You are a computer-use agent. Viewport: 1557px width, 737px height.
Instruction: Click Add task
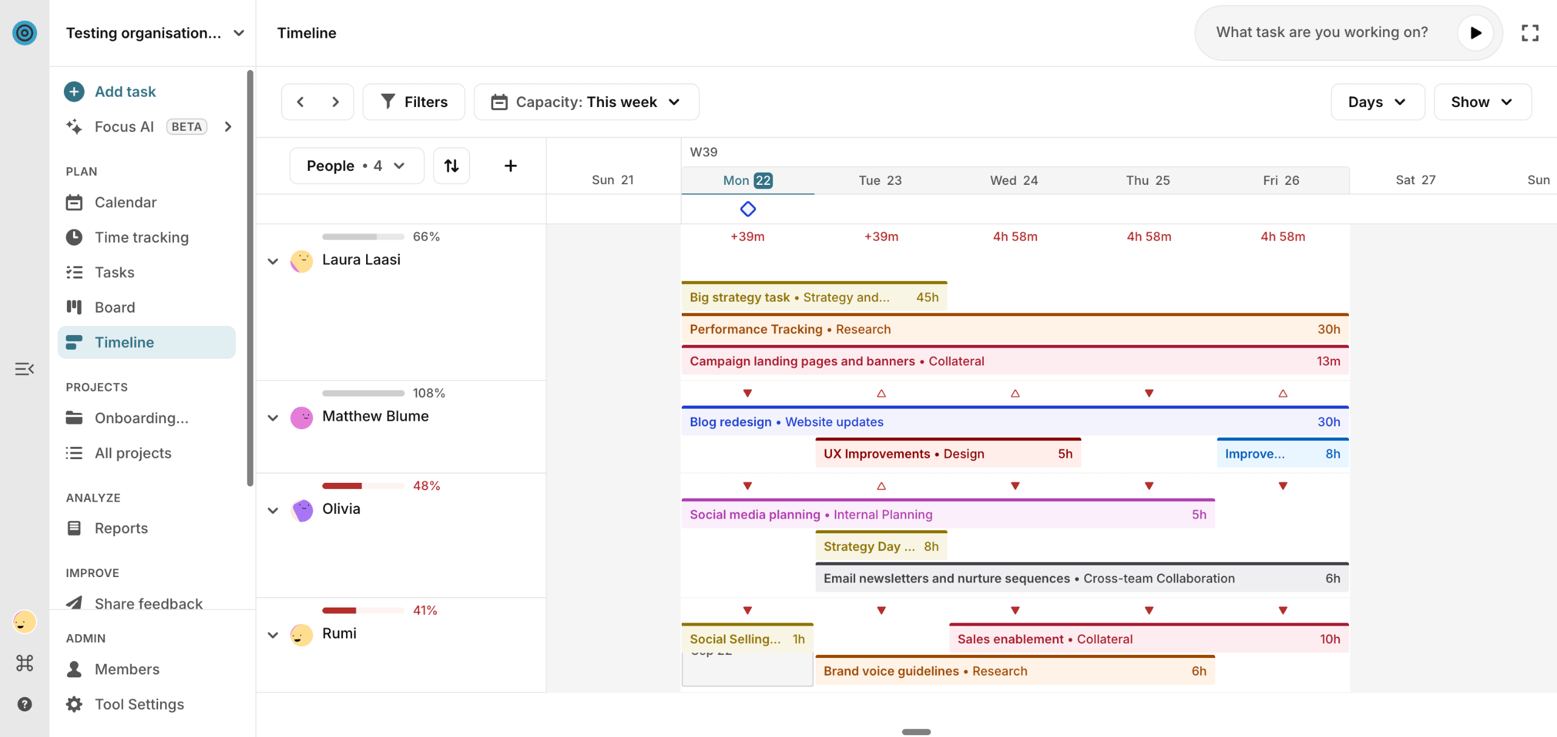125,92
